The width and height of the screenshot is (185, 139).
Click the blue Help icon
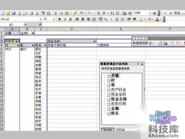tap(155, 13)
